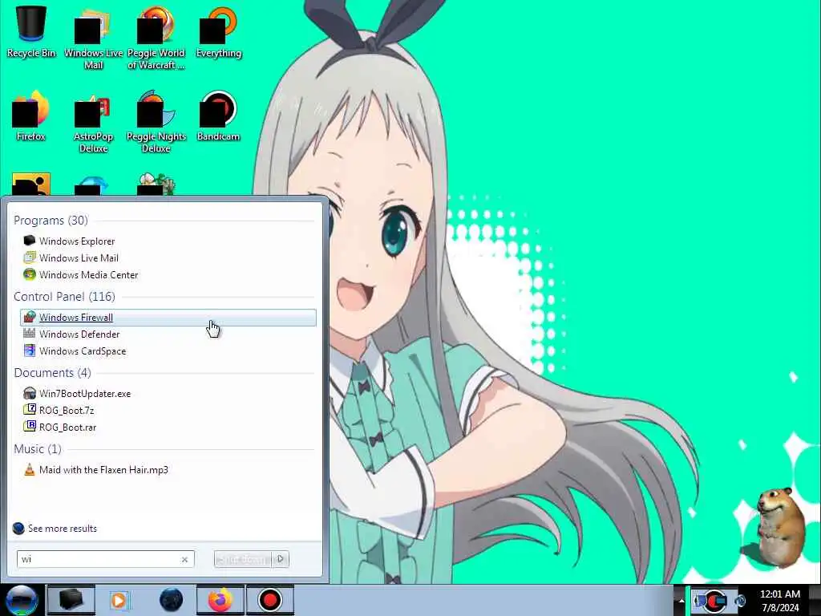Open the Control Panel (116) results header
Image resolution: width=821 pixels, height=616 pixels.
tap(64, 297)
